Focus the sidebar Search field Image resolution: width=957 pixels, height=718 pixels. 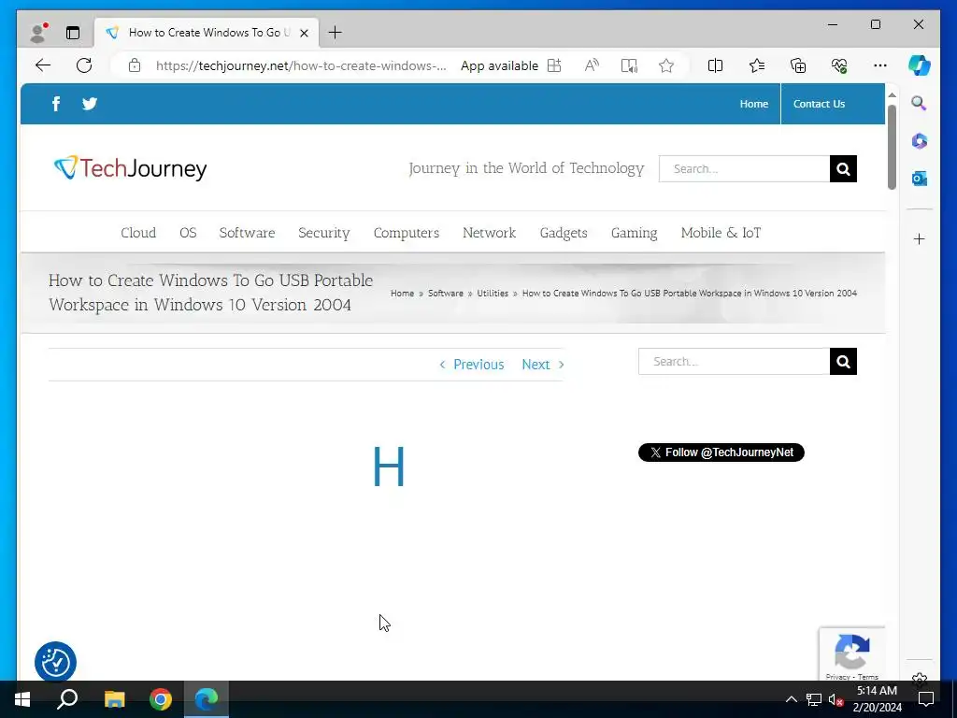click(x=735, y=362)
